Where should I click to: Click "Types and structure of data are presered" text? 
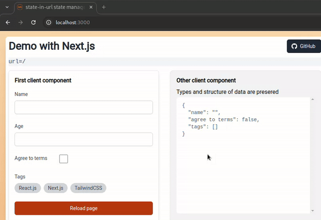[x=227, y=92]
